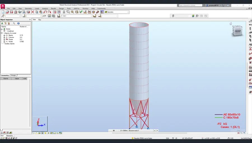Open the Analysis menu

pos(45,8)
